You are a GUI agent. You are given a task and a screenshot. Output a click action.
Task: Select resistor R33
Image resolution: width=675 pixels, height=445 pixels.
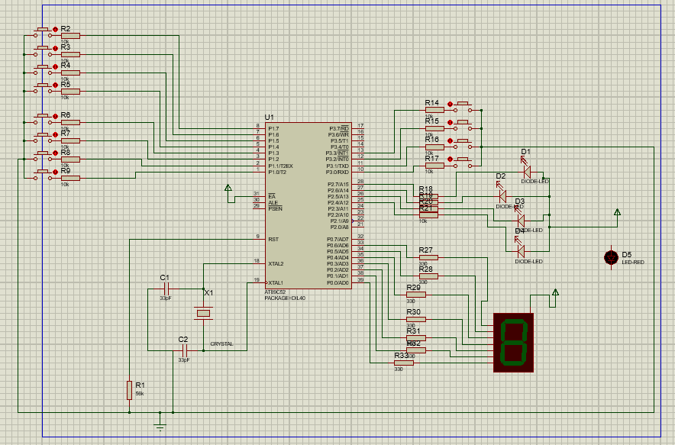coord(403,363)
